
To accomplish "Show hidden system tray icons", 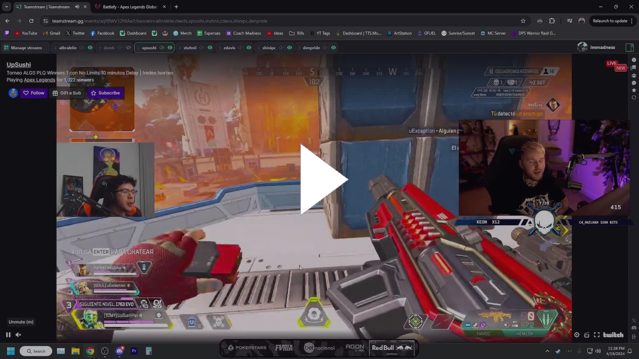I will pyautogui.click(x=547, y=351).
